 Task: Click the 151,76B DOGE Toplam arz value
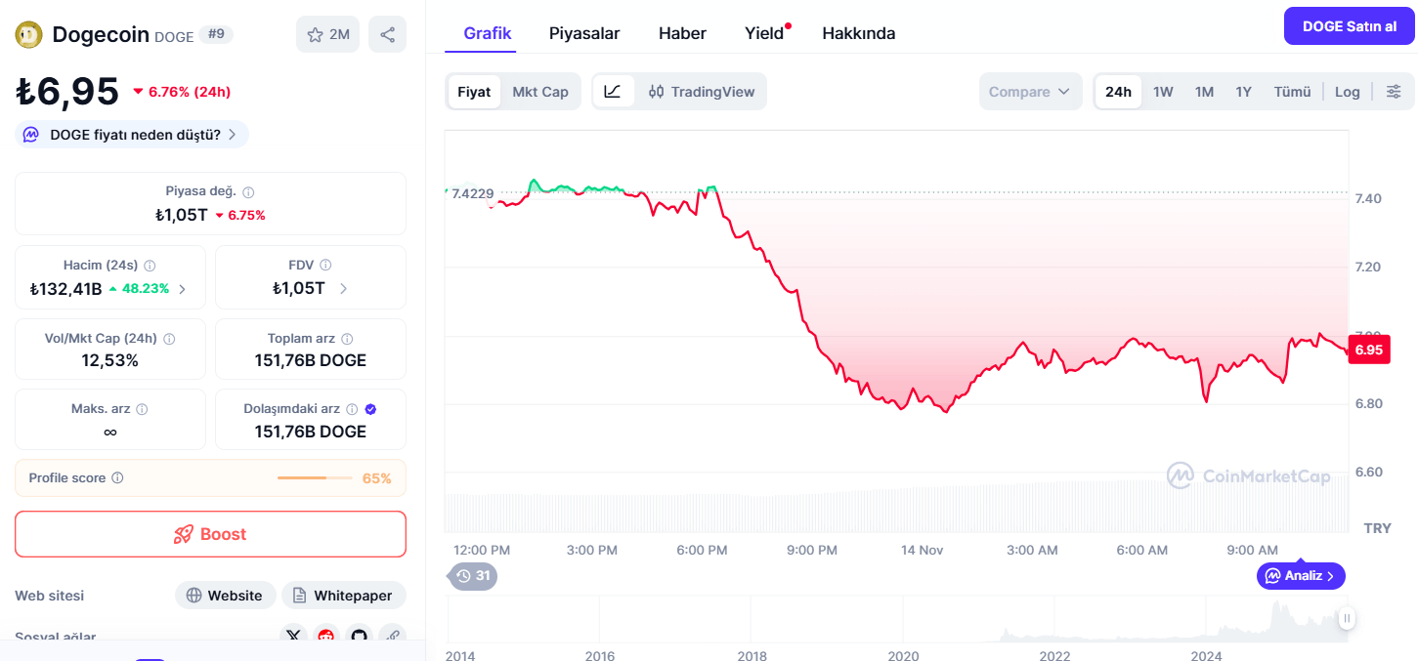pyautogui.click(x=311, y=360)
